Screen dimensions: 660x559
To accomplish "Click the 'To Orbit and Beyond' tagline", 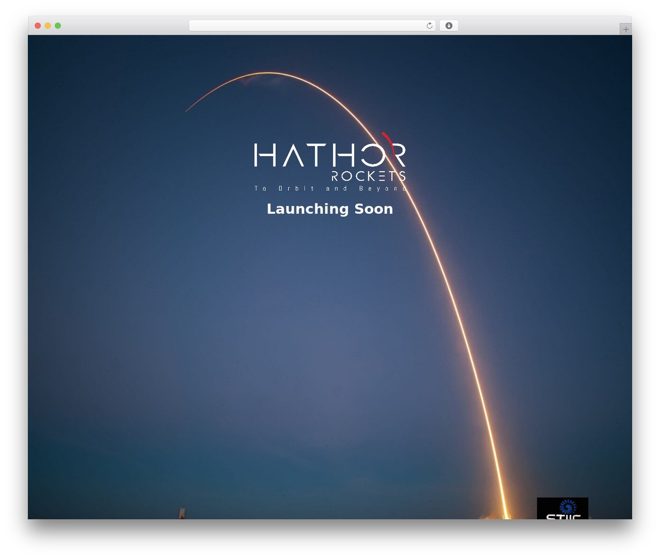I will click(330, 189).
